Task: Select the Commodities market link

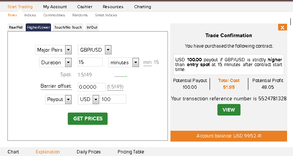Action: click(54, 15)
